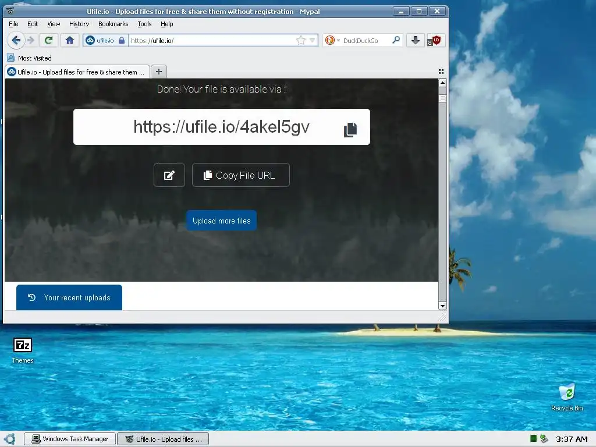The height and width of the screenshot is (447, 596).
Task: Open the Help menu
Action: coord(166,24)
